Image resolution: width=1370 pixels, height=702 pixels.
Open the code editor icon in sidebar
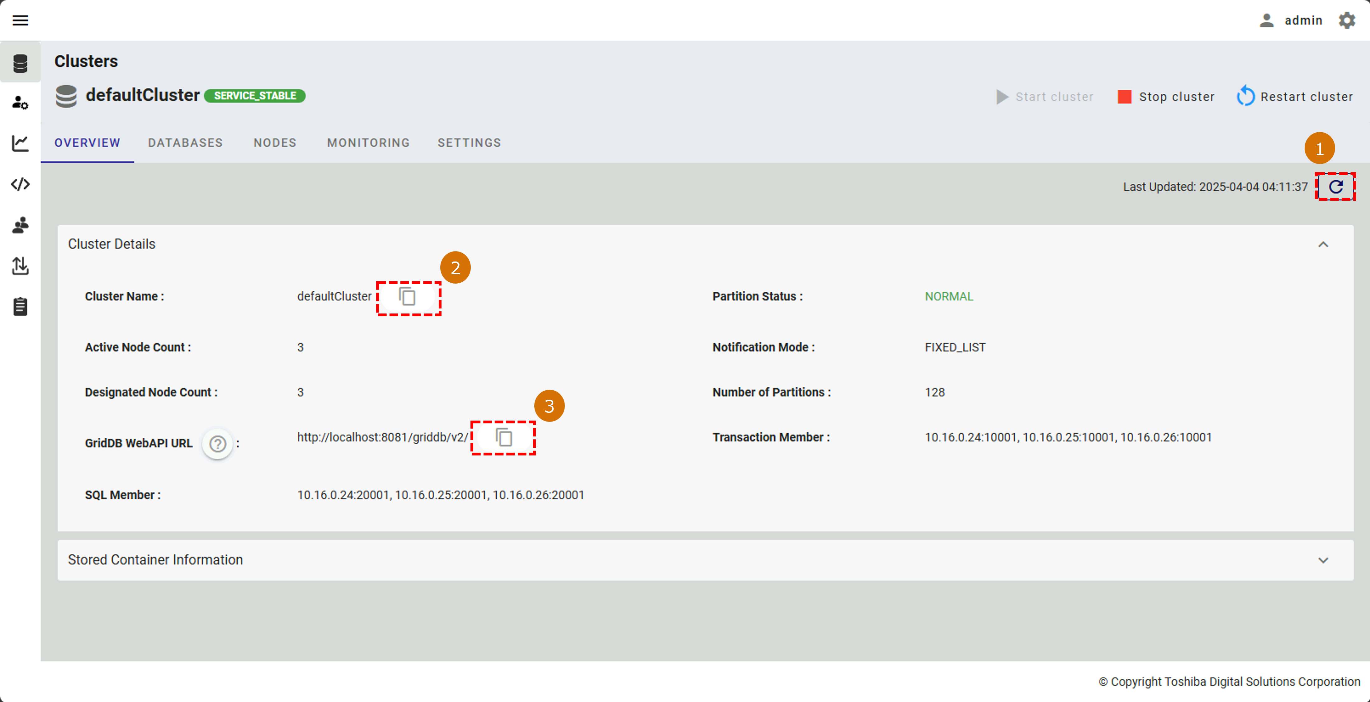20,184
